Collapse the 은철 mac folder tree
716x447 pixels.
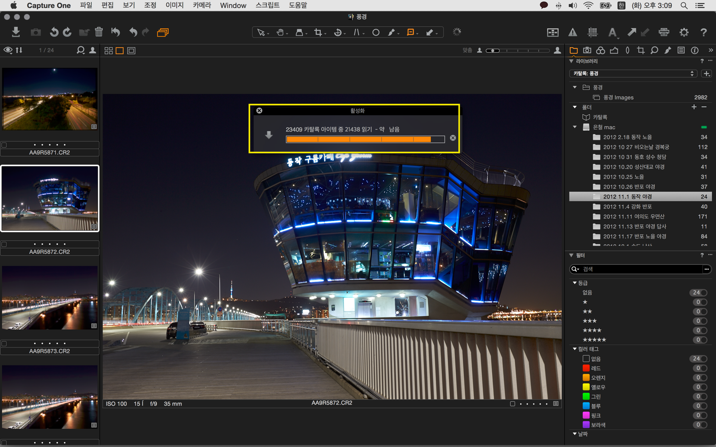pyautogui.click(x=575, y=127)
